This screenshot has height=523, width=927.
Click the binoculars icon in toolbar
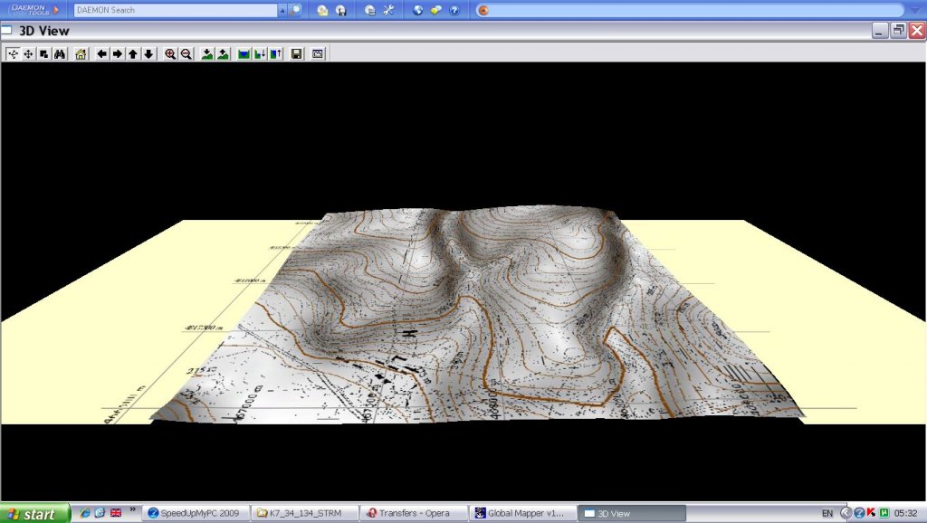[x=60, y=54]
